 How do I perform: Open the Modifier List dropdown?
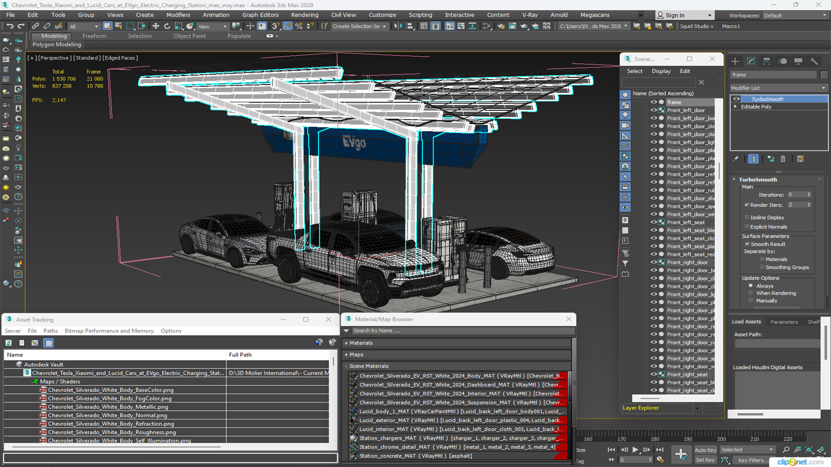click(x=779, y=88)
